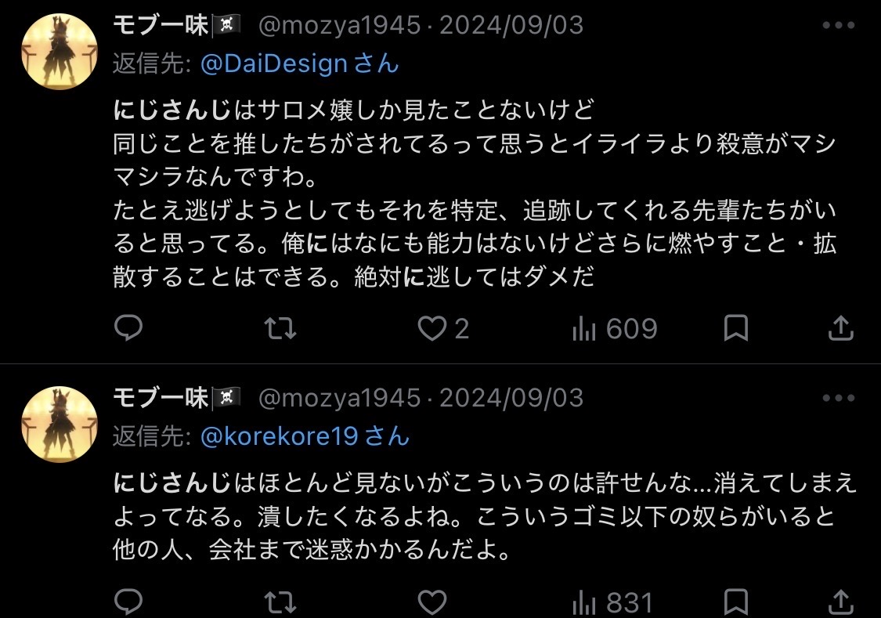Share the first tweet
This screenshot has height=618, width=881.
(x=840, y=328)
